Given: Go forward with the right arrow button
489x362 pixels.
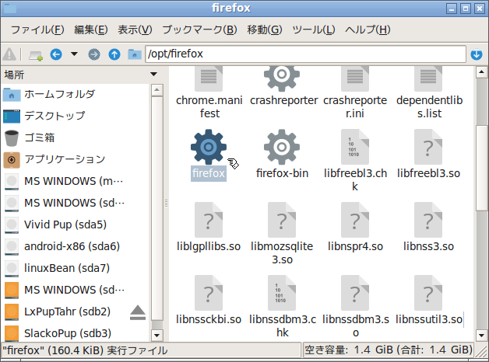Looking at the screenshot, I should tap(94, 54).
